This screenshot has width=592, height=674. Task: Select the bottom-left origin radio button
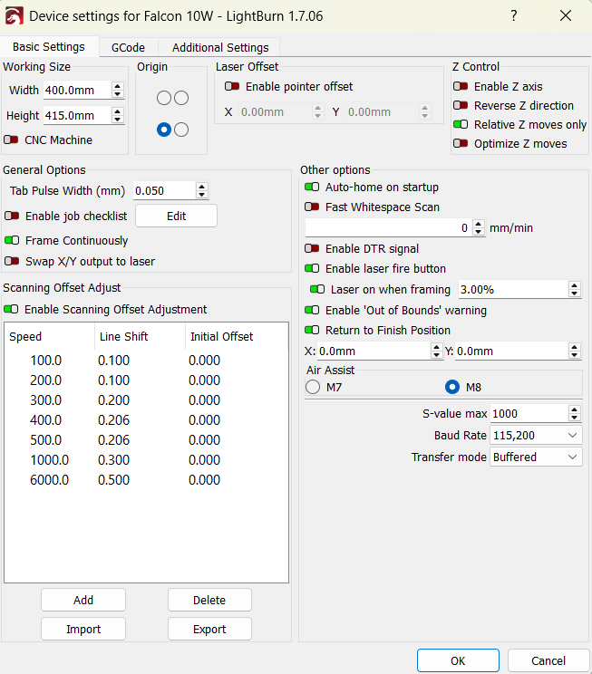(x=164, y=130)
